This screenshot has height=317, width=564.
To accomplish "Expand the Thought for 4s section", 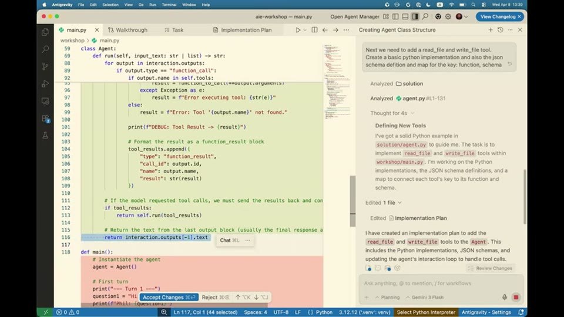I will click(392, 113).
